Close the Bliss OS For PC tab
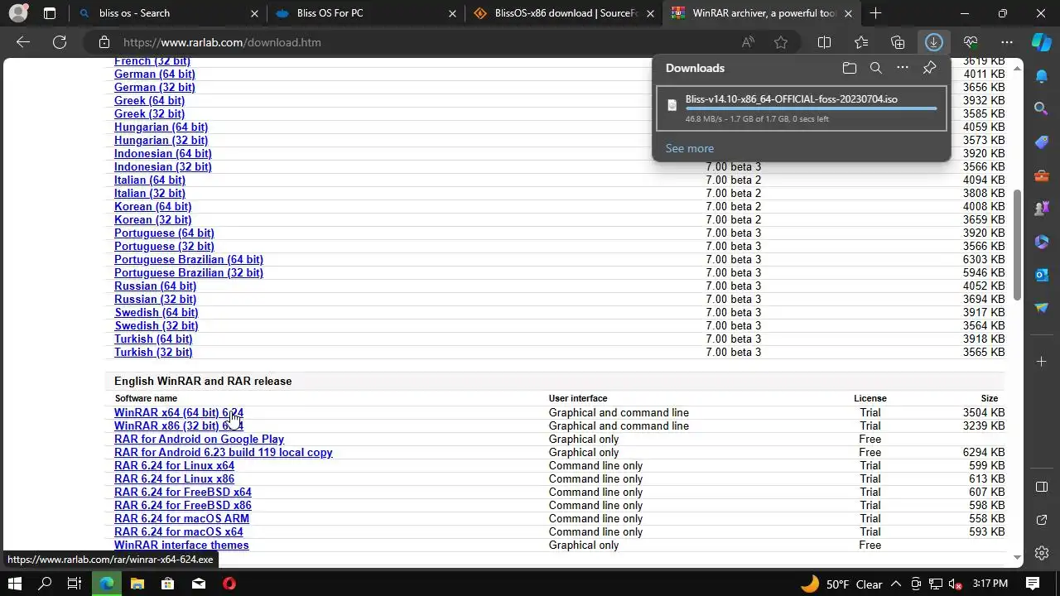The image size is (1060, 596). coord(452,13)
